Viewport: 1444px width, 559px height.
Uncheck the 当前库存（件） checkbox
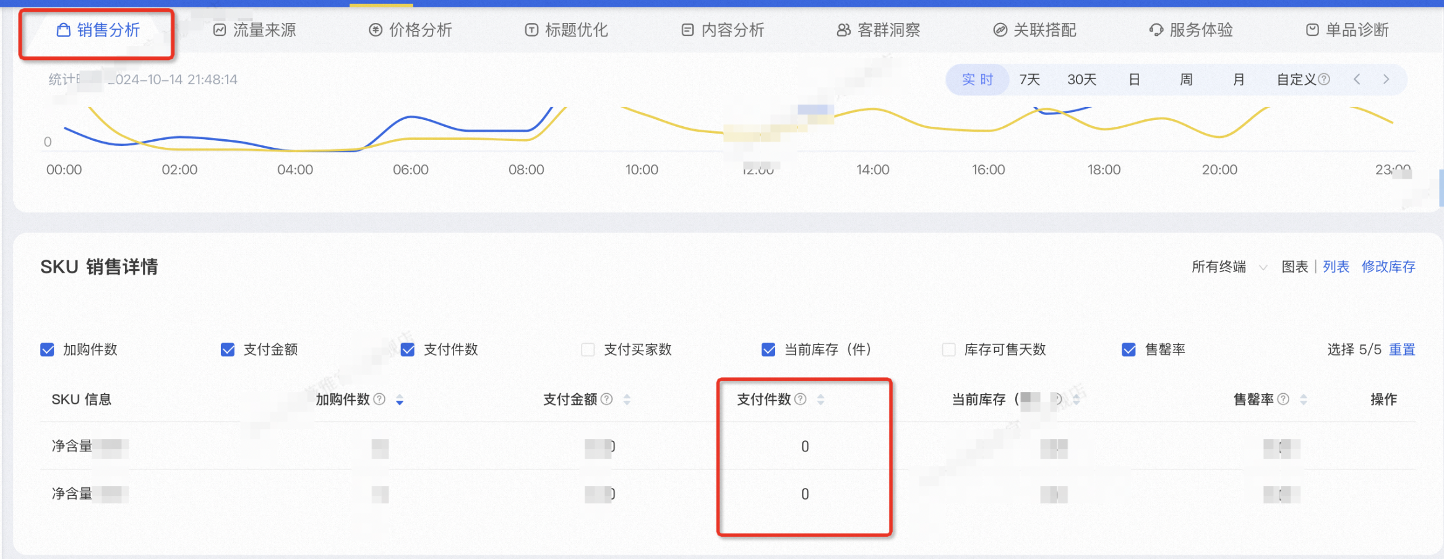pyautogui.click(x=768, y=350)
